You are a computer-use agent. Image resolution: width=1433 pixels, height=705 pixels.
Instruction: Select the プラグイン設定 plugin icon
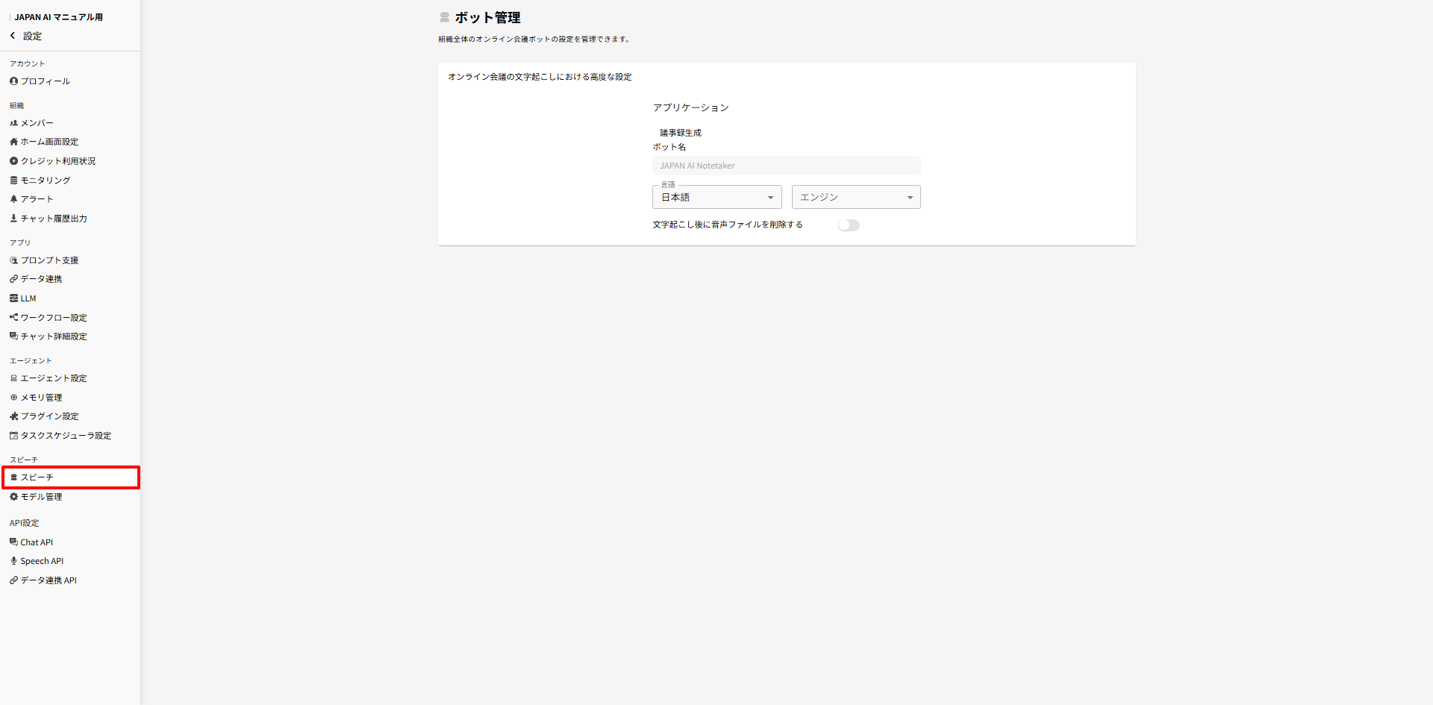(13, 416)
